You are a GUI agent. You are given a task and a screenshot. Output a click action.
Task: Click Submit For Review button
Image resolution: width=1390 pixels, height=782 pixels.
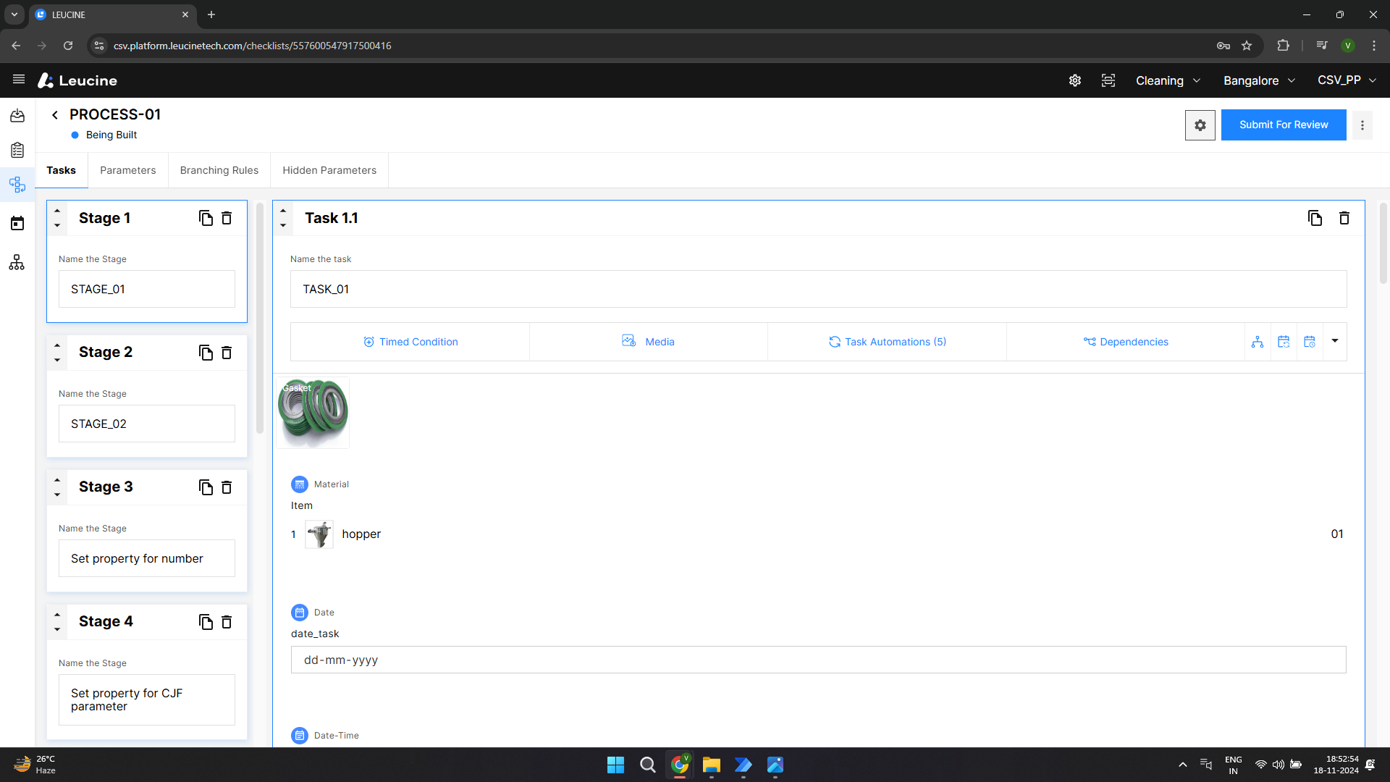click(1284, 125)
